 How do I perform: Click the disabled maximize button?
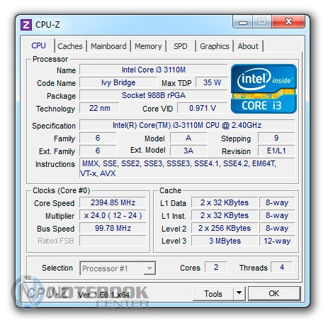point(262,22)
